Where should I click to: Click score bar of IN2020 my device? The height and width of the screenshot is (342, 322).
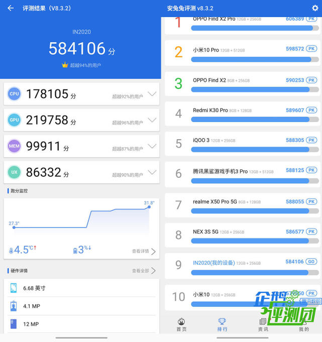pos(255,272)
